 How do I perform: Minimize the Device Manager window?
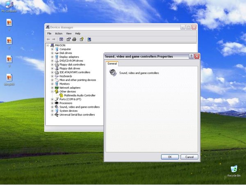coord(183,27)
